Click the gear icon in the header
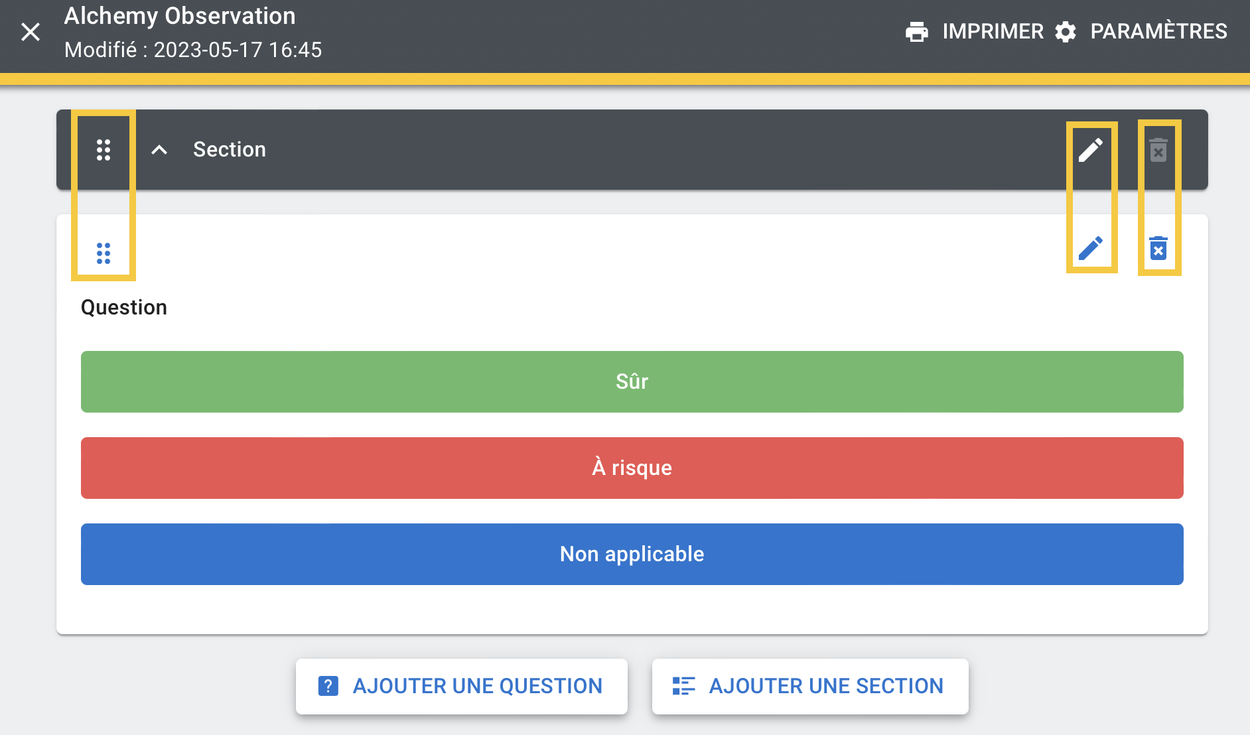The height and width of the screenshot is (735, 1250). tap(1066, 32)
